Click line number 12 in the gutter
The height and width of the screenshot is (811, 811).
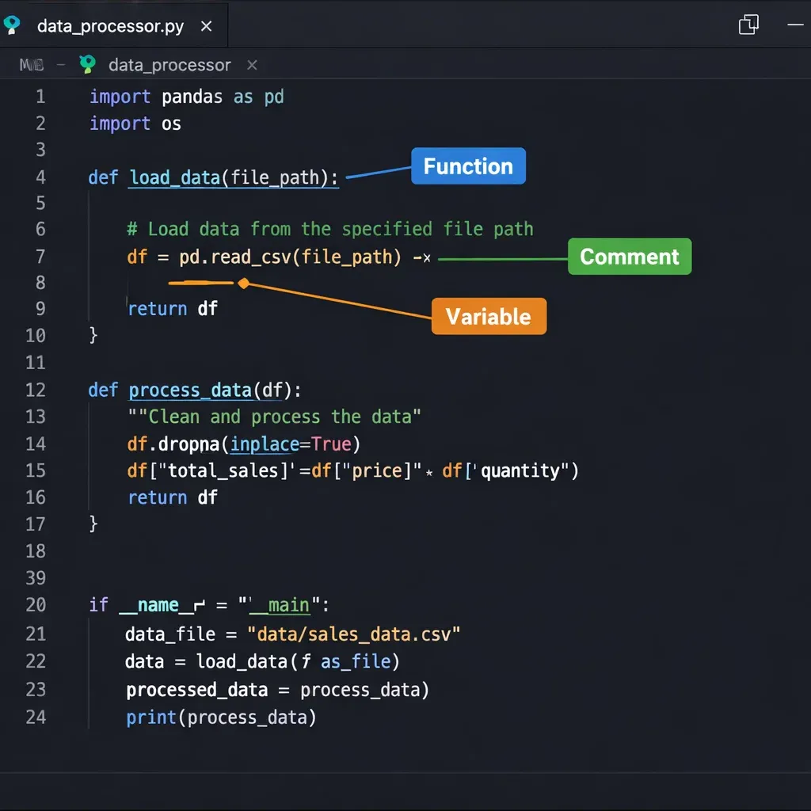(x=36, y=390)
